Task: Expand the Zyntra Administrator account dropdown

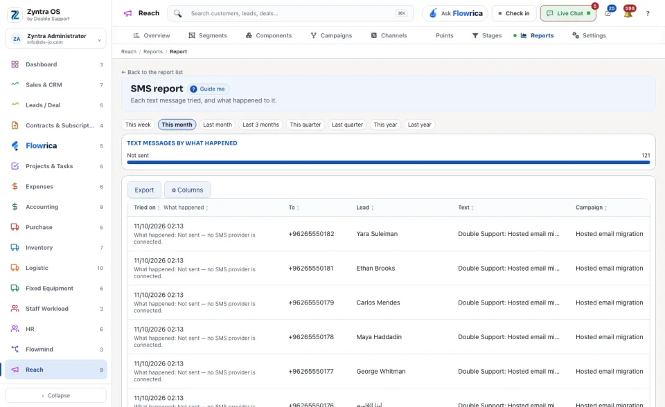Action: [56, 39]
